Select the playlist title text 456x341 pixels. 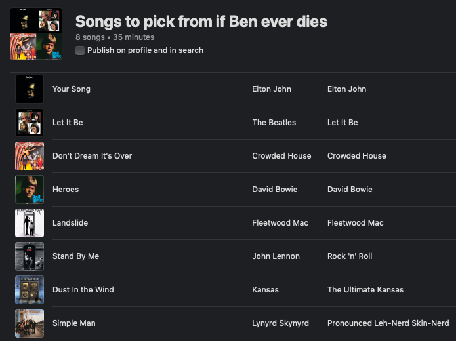point(201,22)
